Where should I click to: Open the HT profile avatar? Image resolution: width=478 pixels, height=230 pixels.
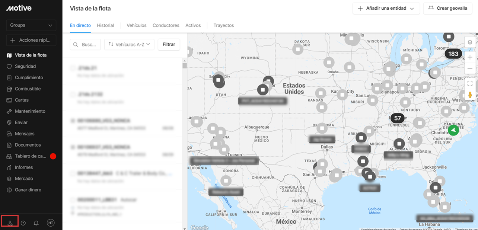click(x=51, y=223)
